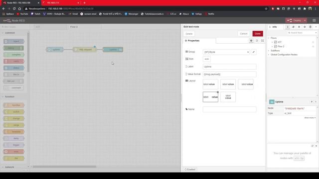The image size is (319, 179).
Task: Open the debug messages sidebar icon
Action: click(x=299, y=27)
